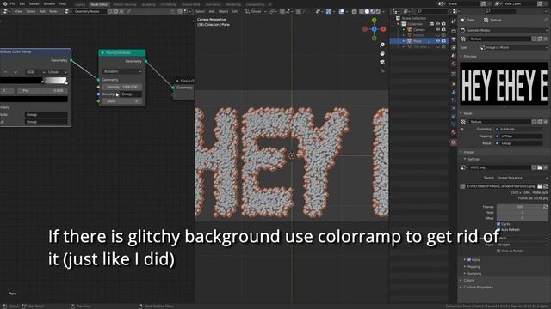Viewport: 551px width, 309px height.
Task: Toggle X-ray mode icon
Action: click(354, 11)
